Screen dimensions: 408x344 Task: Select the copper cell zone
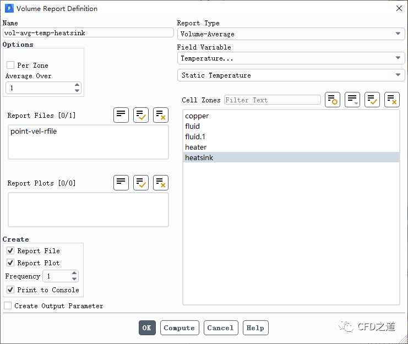[197, 116]
